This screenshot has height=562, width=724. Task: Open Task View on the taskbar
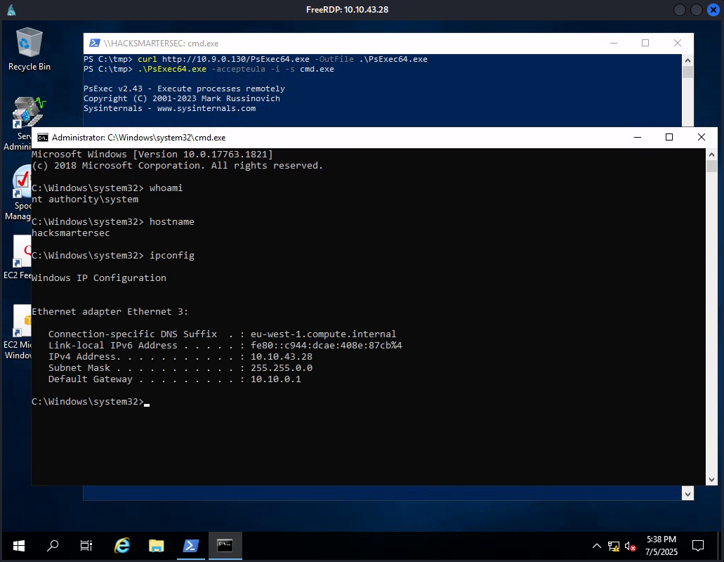86,546
